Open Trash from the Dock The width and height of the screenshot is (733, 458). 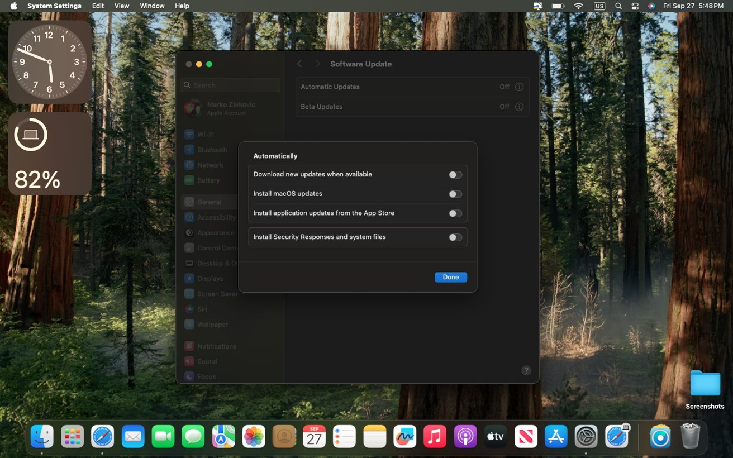[691, 436]
